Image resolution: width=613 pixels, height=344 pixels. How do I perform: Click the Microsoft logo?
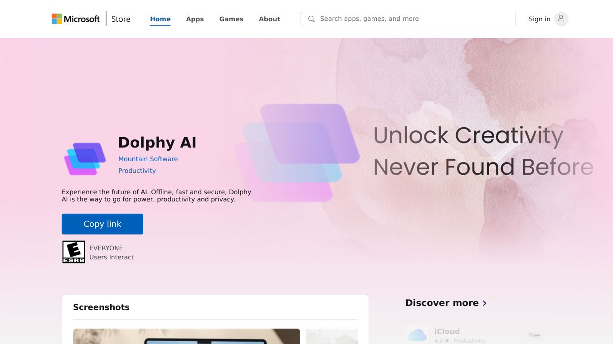coord(76,19)
